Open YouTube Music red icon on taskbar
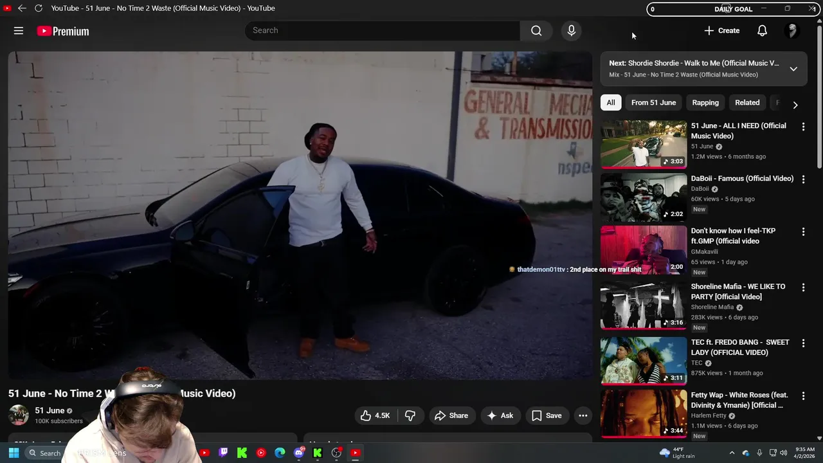Image resolution: width=823 pixels, height=463 pixels. [261, 453]
